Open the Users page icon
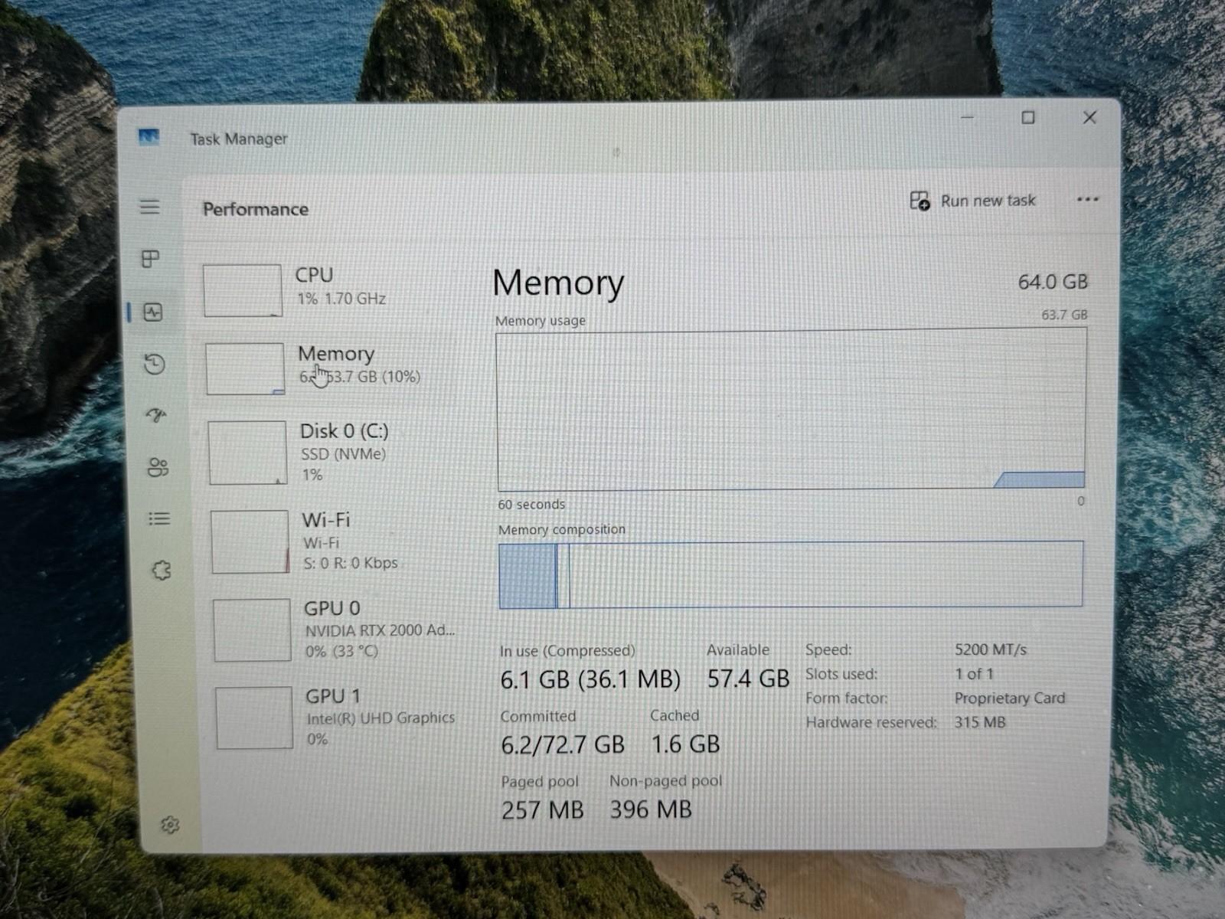The height and width of the screenshot is (919, 1225). pos(158,467)
